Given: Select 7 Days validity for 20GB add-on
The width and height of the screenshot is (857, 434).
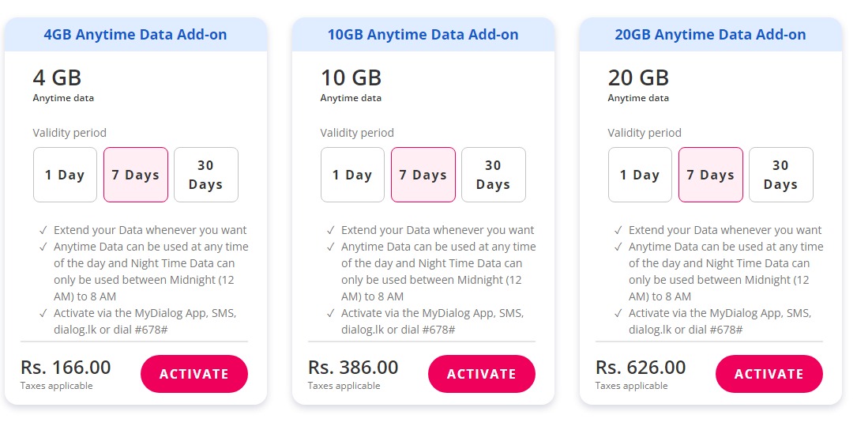Looking at the screenshot, I should [x=711, y=175].
